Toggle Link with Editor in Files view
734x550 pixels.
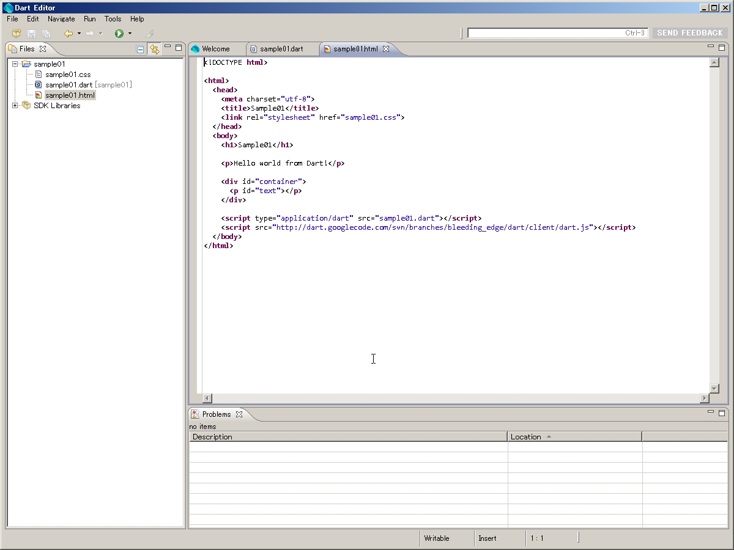coord(154,49)
